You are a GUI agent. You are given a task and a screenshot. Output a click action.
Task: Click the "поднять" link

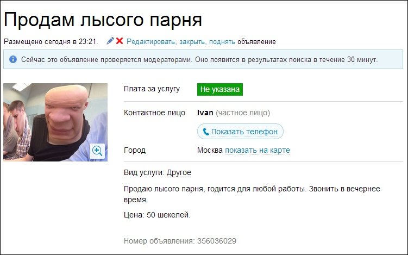click(x=222, y=42)
